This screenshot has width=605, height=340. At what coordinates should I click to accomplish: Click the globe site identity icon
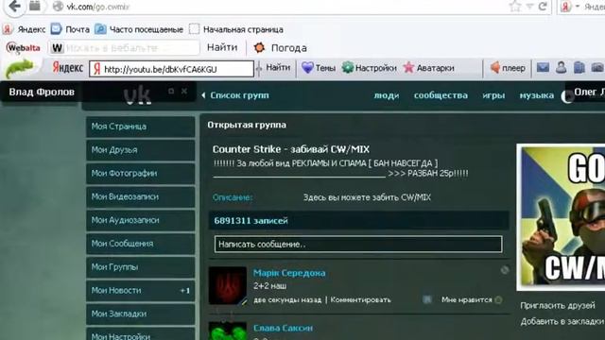[58, 7]
